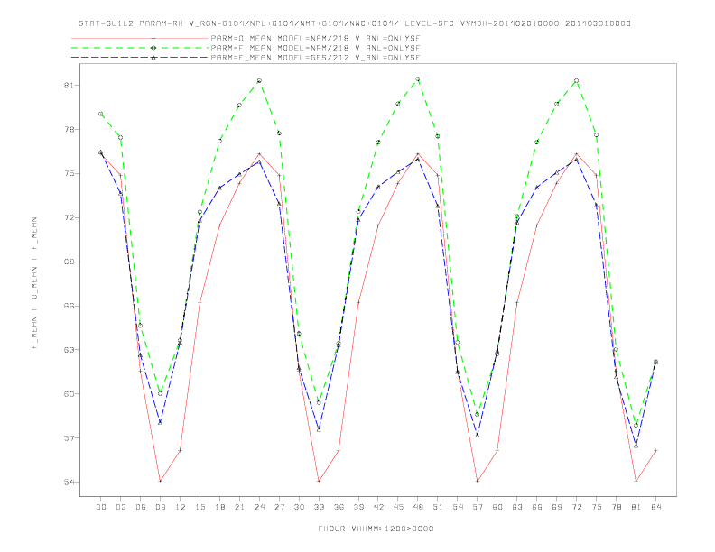Click x-axis forecast hour label 57
The width and height of the screenshot is (715, 552).
point(478,507)
